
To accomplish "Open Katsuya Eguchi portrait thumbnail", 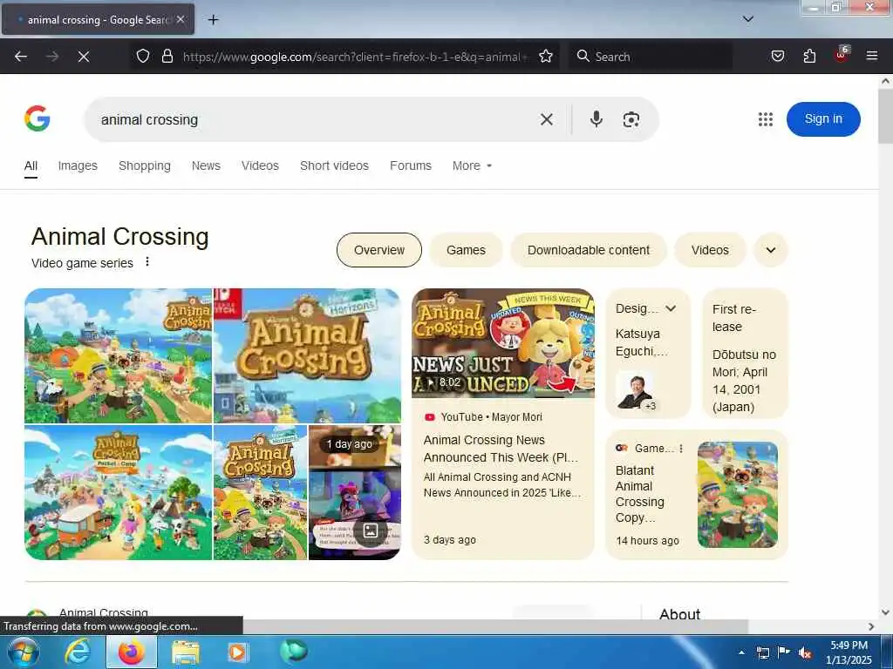I will coord(635,391).
